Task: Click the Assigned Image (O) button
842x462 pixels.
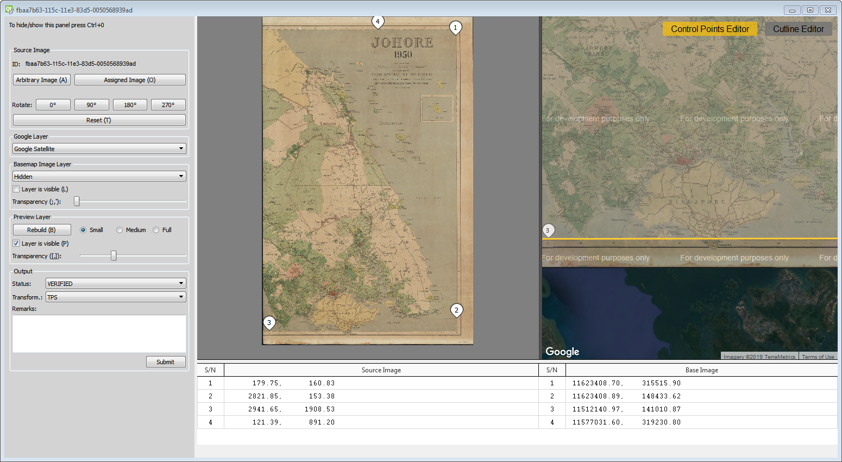Action: tap(129, 79)
